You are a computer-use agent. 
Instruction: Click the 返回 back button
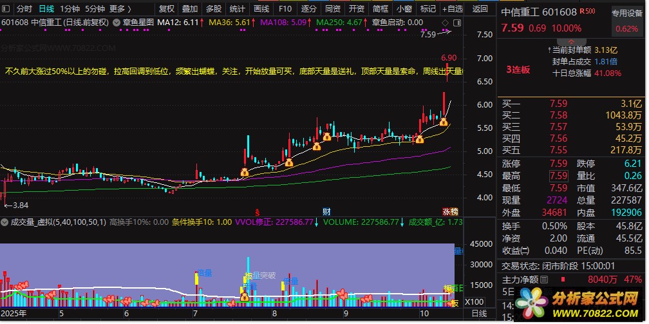click(x=480, y=9)
